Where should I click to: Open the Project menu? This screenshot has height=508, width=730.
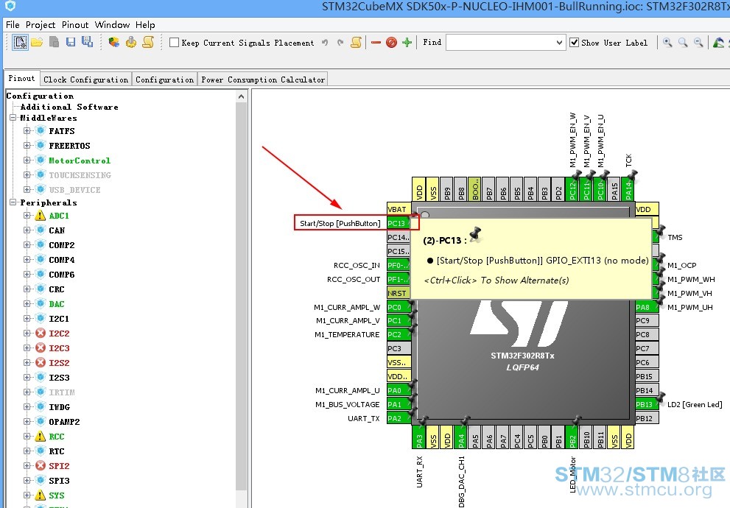click(x=41, y=24)
